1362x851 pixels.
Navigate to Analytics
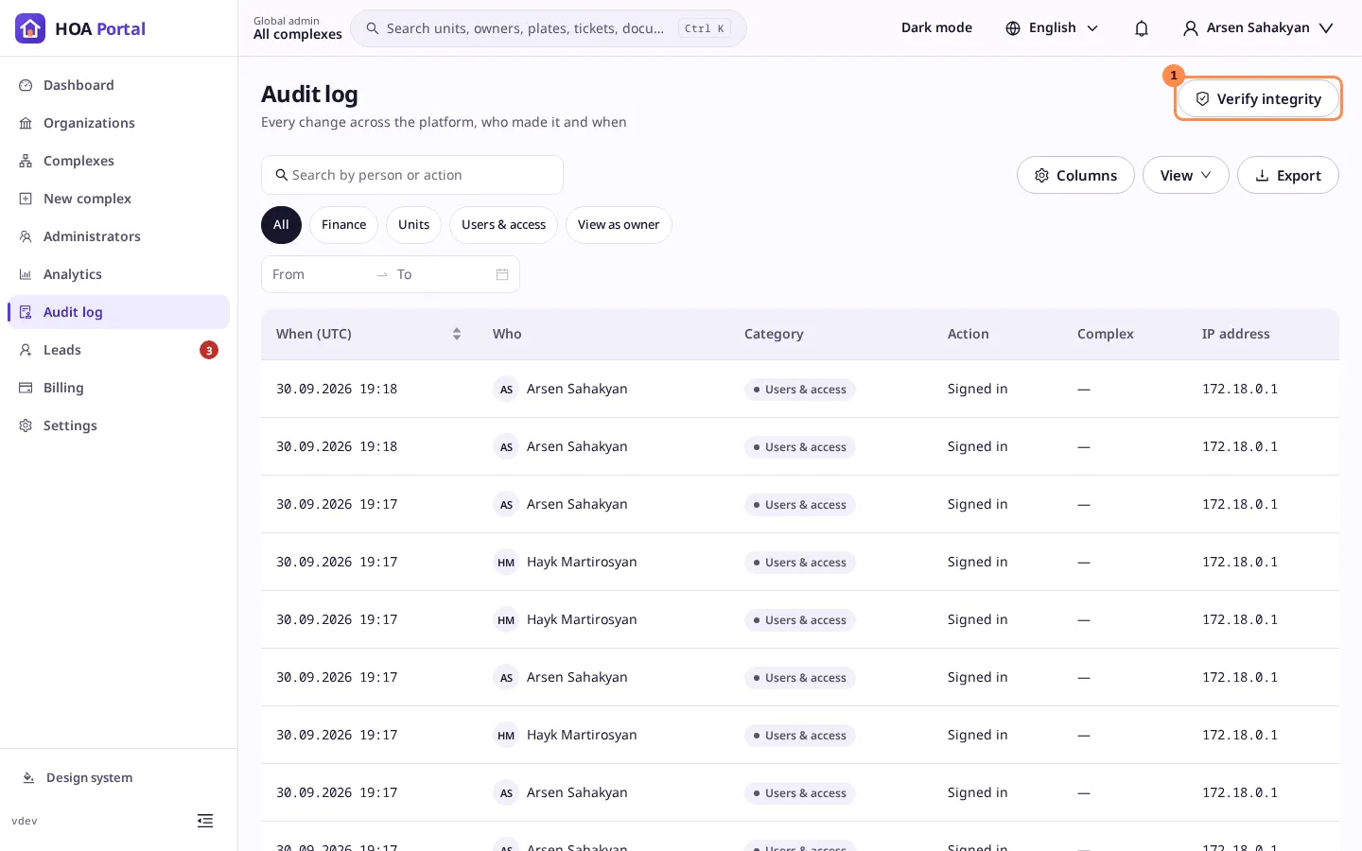pyautogui.click(x=118, y=274)
